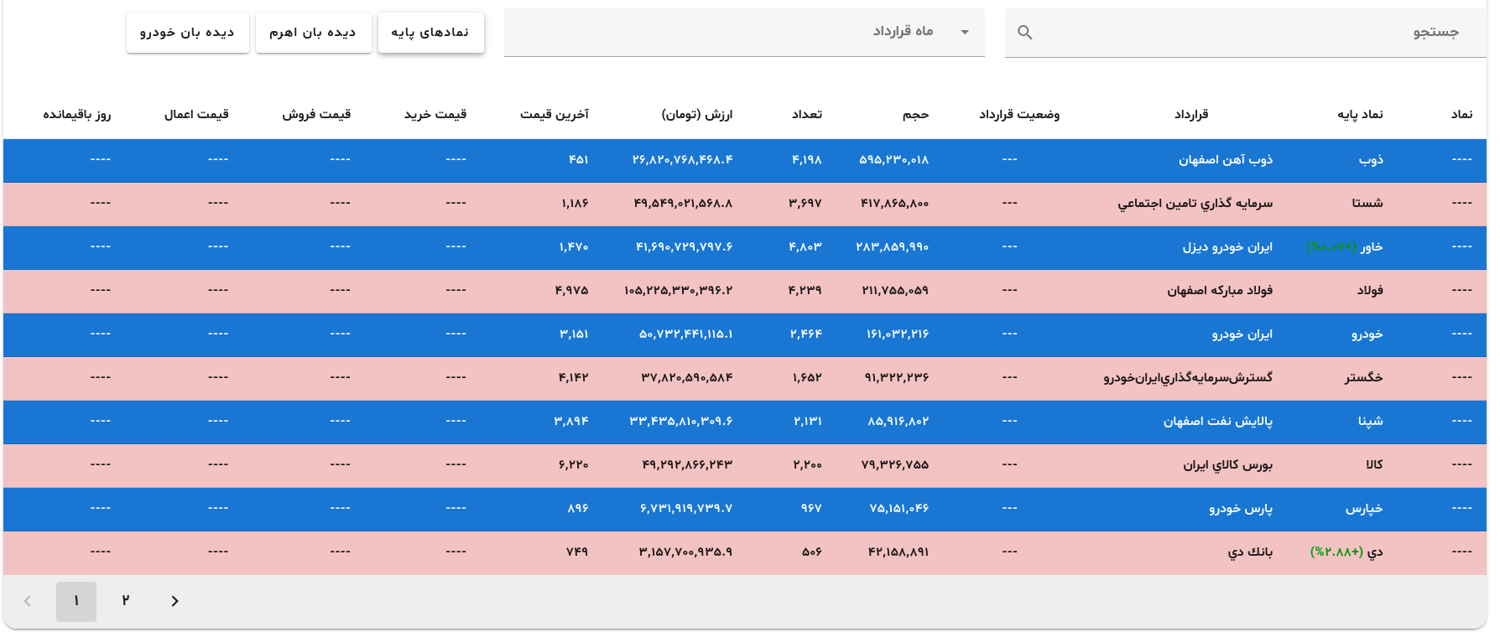Select page ۲ in pagination
Image resolution: width=1500 pixels, height=632 pixels.
tap(126, 600)
